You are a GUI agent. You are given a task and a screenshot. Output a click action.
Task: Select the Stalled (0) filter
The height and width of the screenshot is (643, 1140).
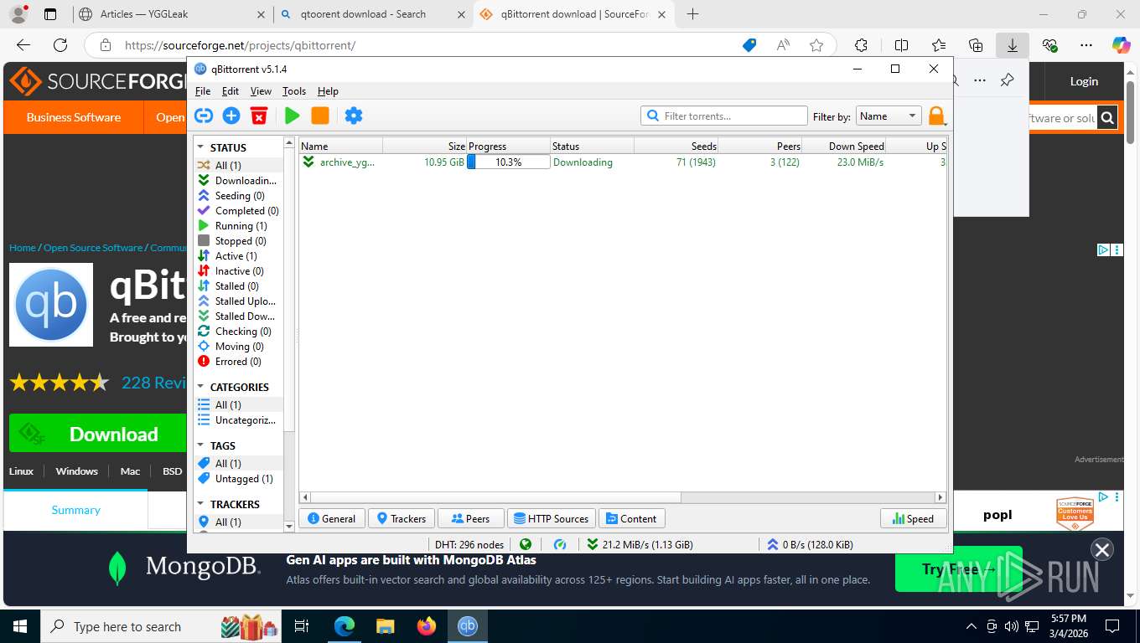[x=239, y=286]
